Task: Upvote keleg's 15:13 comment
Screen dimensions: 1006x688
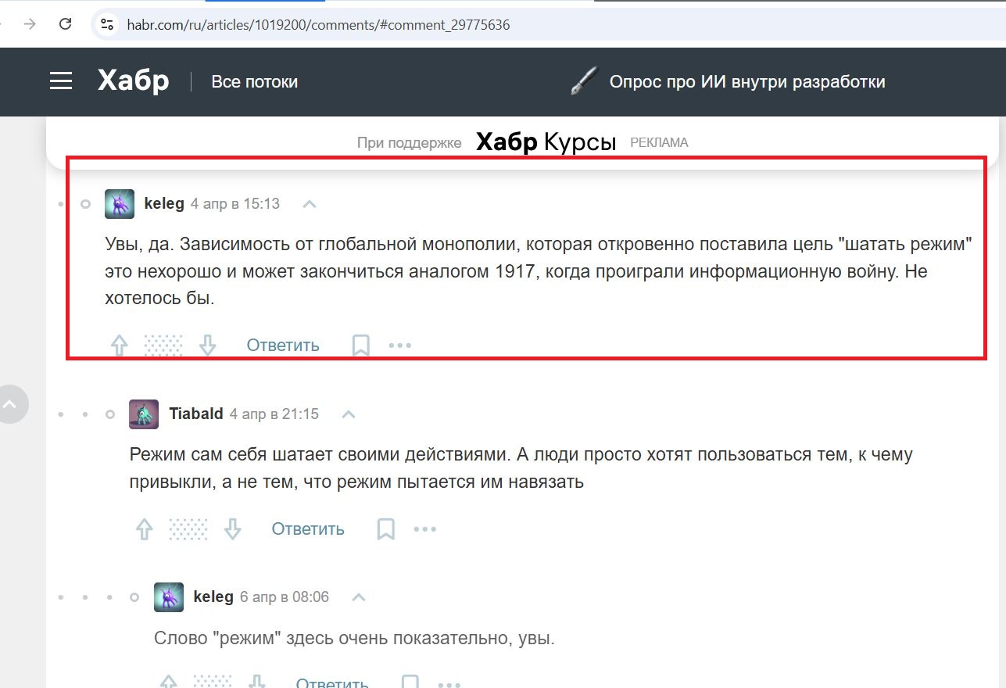Action: [x=119, y=346]
